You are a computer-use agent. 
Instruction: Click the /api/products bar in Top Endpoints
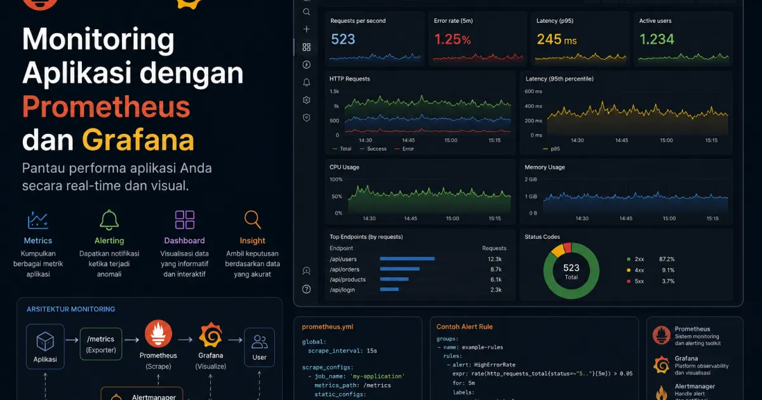(394, 279)
